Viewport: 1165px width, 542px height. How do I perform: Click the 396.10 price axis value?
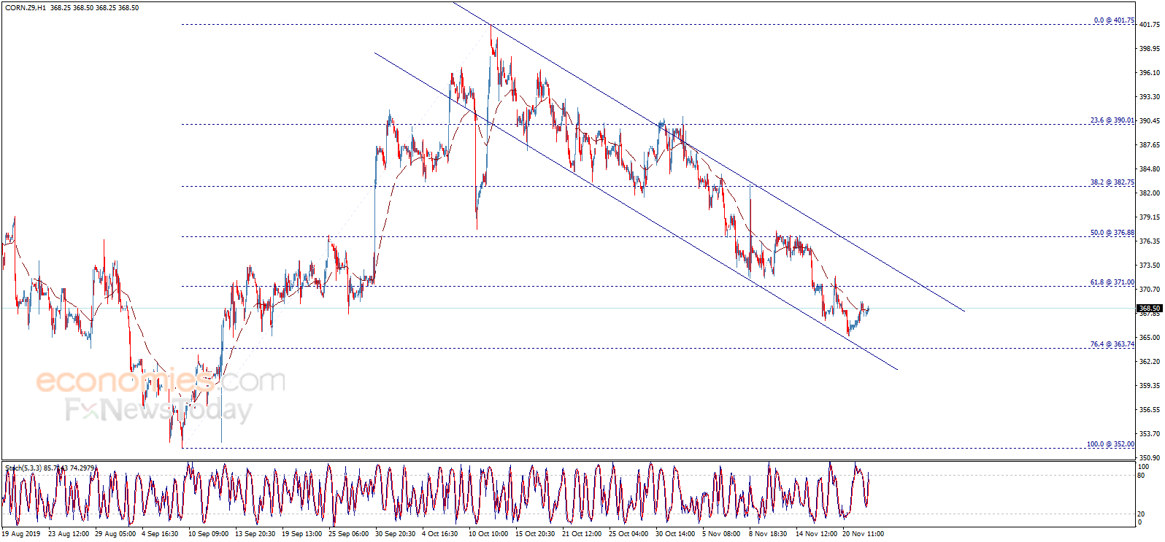click(1150, 73)
